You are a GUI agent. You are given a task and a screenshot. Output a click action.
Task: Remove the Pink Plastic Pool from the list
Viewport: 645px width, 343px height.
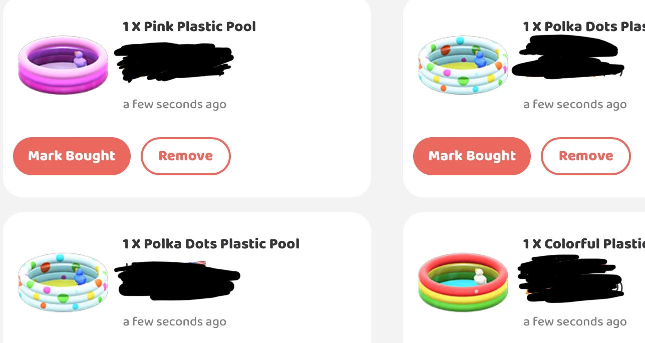[185, 156]
